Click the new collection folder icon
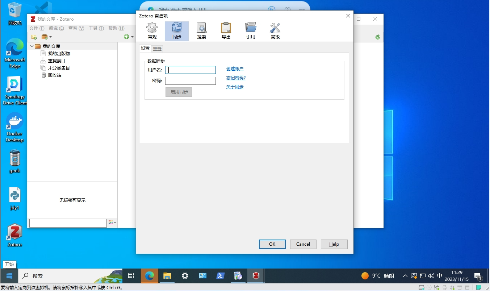The width and height of the screenshot is (490, 291). pos(34,37)
